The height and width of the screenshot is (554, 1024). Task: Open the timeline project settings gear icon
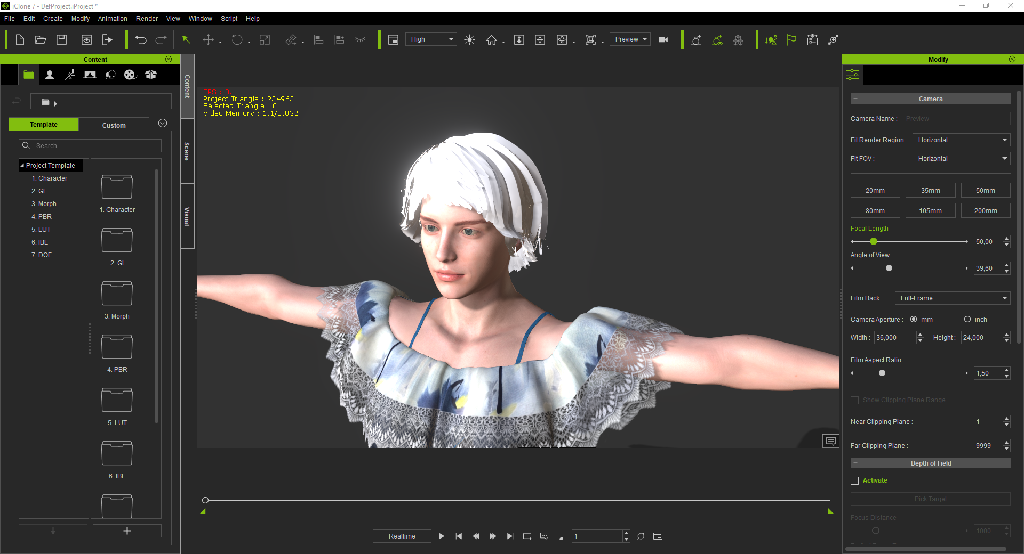tap(641, 536)
